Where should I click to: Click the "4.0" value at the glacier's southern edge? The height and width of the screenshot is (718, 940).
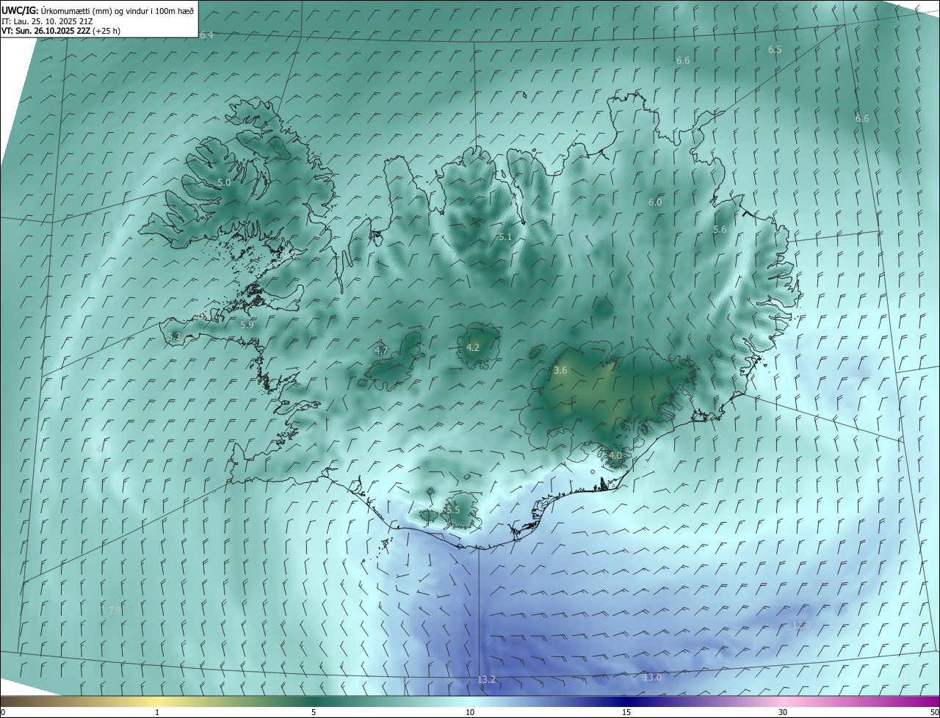(x=615, y=456)
